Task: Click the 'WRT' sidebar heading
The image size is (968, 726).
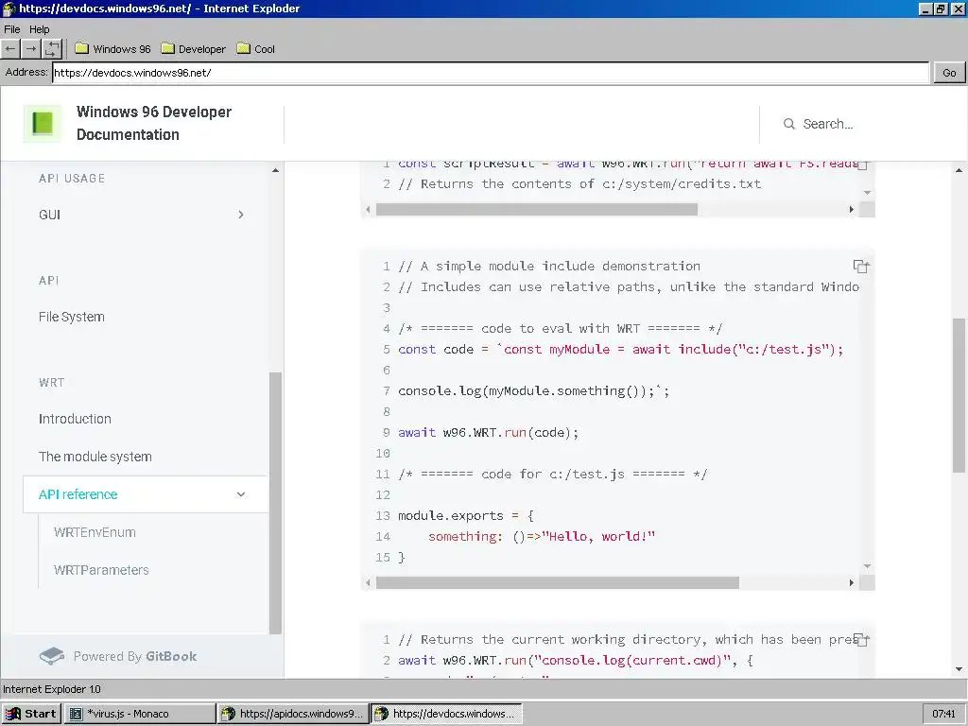Action: [x=51, y=383]
